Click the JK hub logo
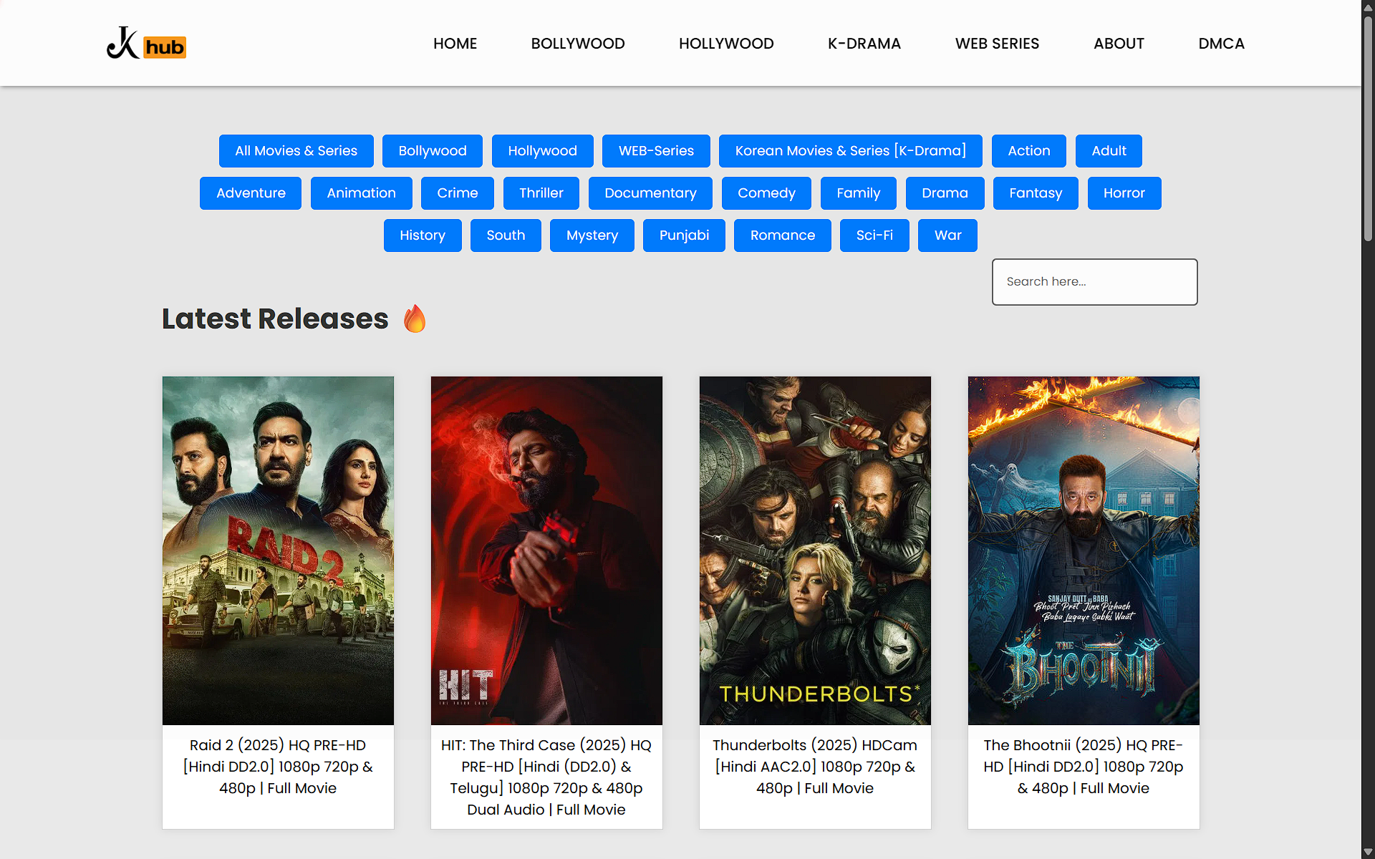The height and width of the screenshot is (859, 1375). pyautogui.click(x=146, y=44)
